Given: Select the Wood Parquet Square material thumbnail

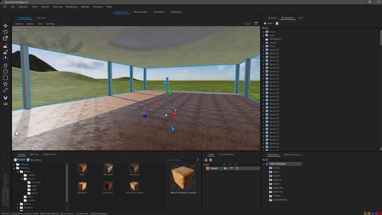Looking at the screenshot, I should coord(134,187).
